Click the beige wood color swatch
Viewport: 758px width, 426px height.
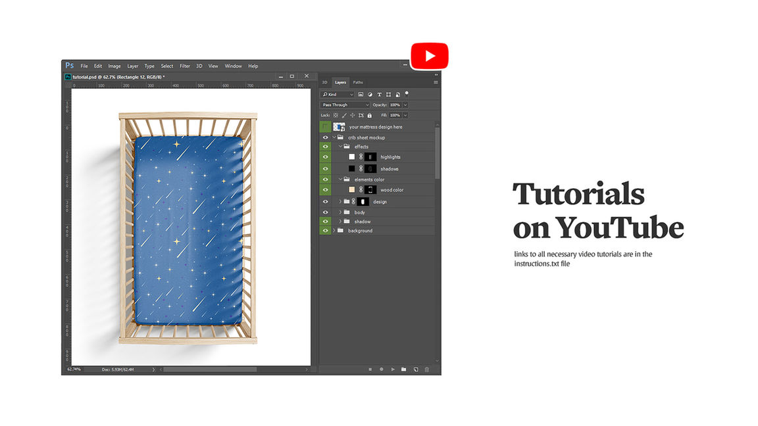click(x=352, y=190)
